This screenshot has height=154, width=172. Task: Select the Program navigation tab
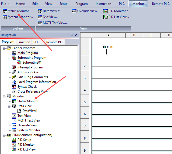point(8,42)
